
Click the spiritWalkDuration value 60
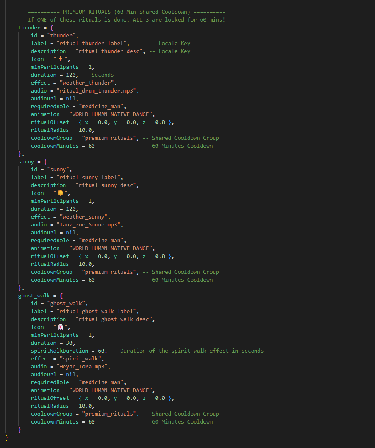(101, 351)
